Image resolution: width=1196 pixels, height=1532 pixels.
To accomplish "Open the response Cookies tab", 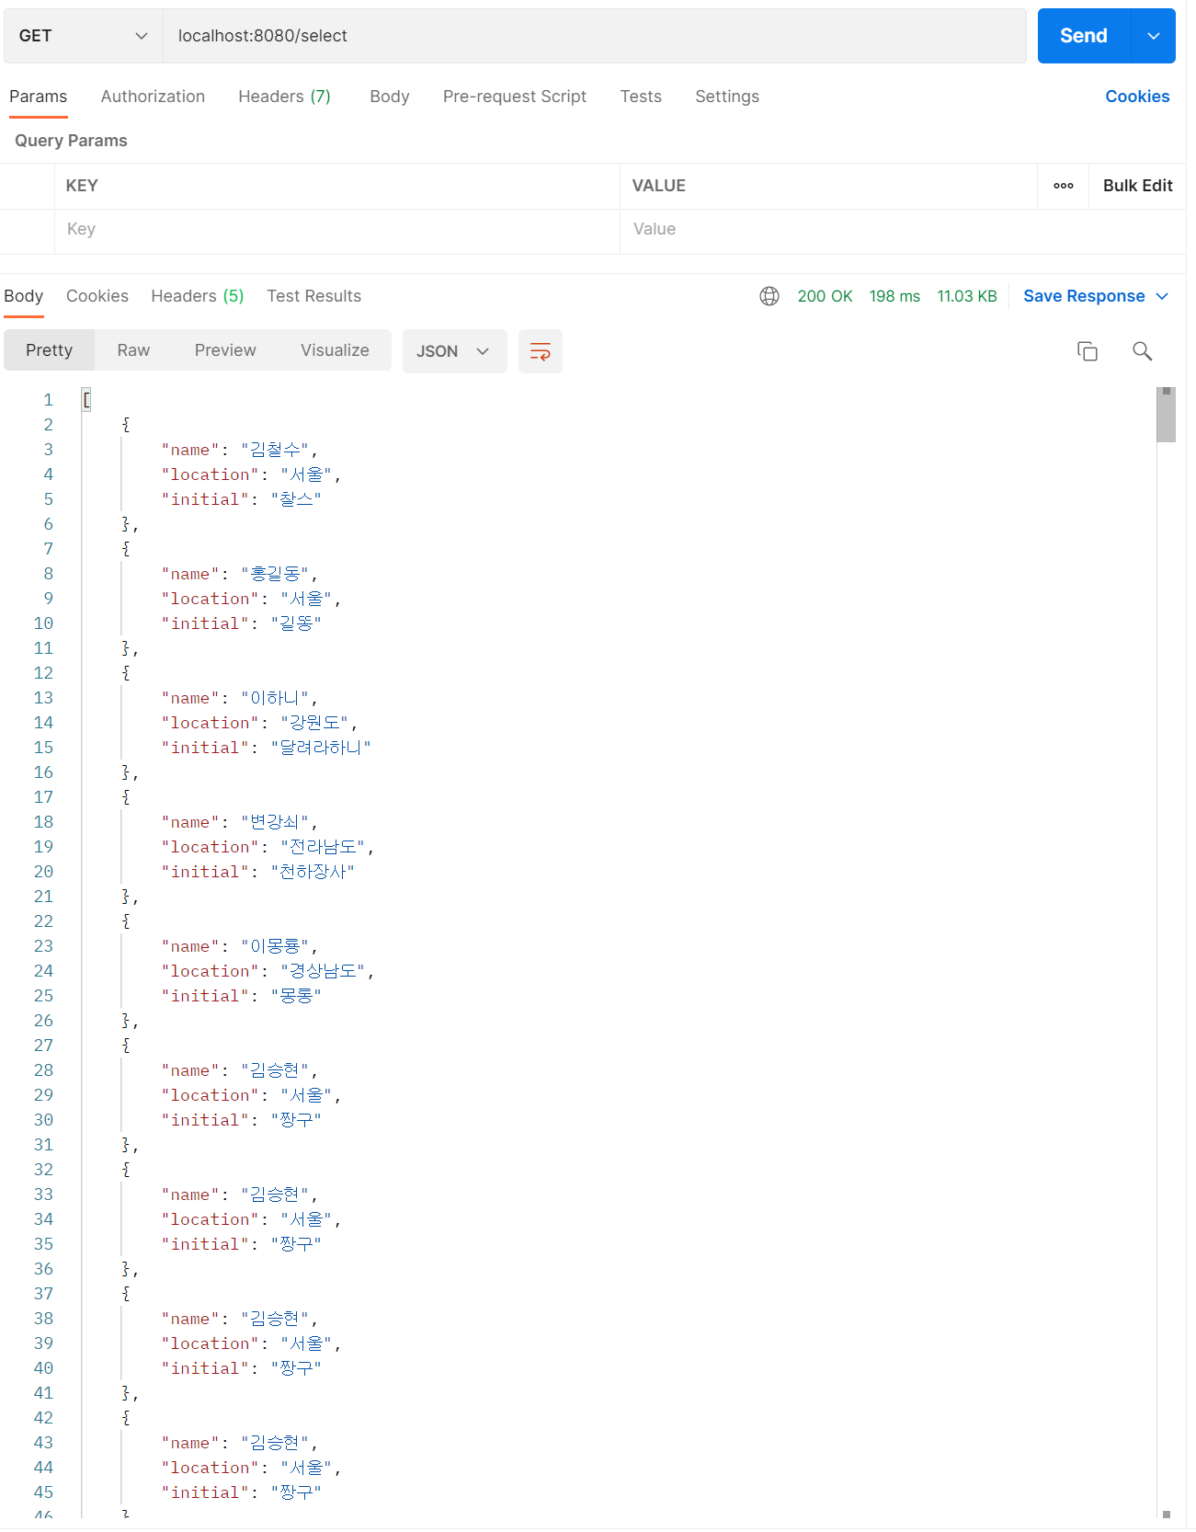I will coord(97,296).
